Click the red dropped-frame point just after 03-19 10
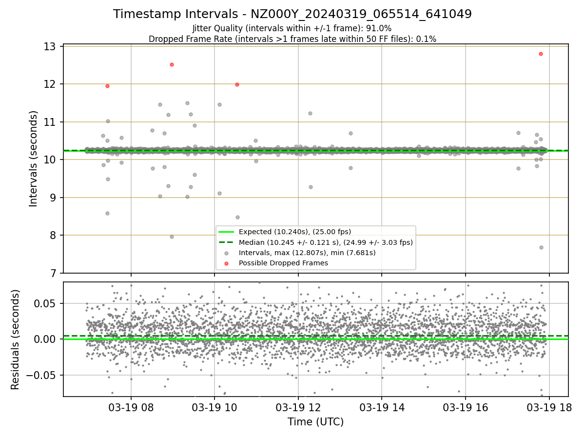Screen dimensions: 585x439 pos(237,84)
